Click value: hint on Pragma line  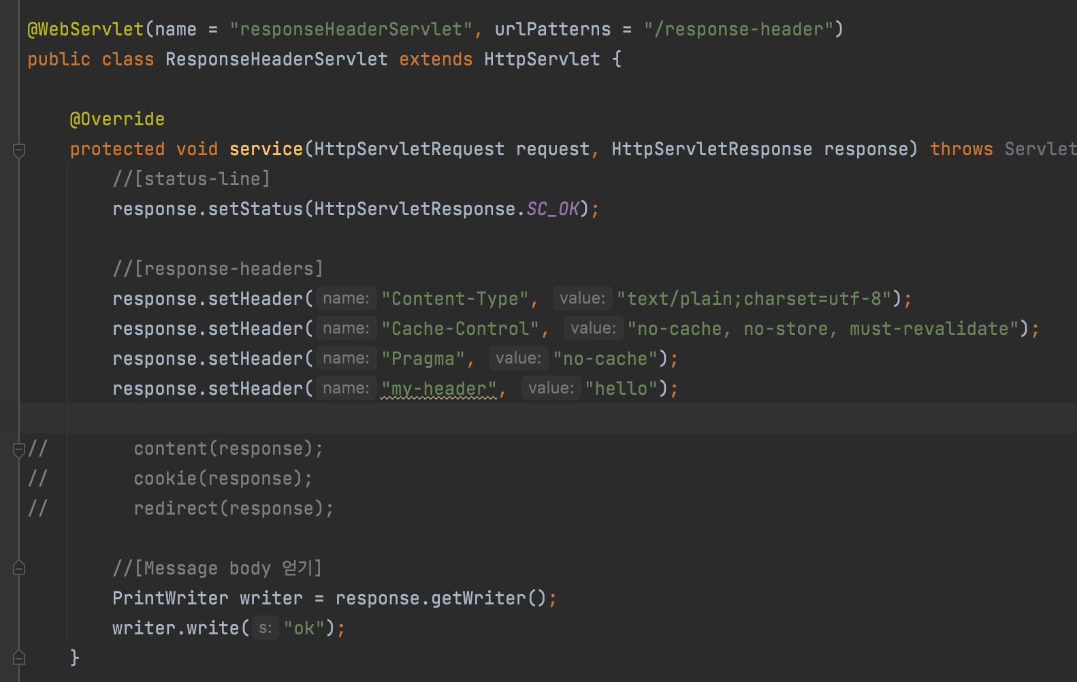tap(518, 358)
